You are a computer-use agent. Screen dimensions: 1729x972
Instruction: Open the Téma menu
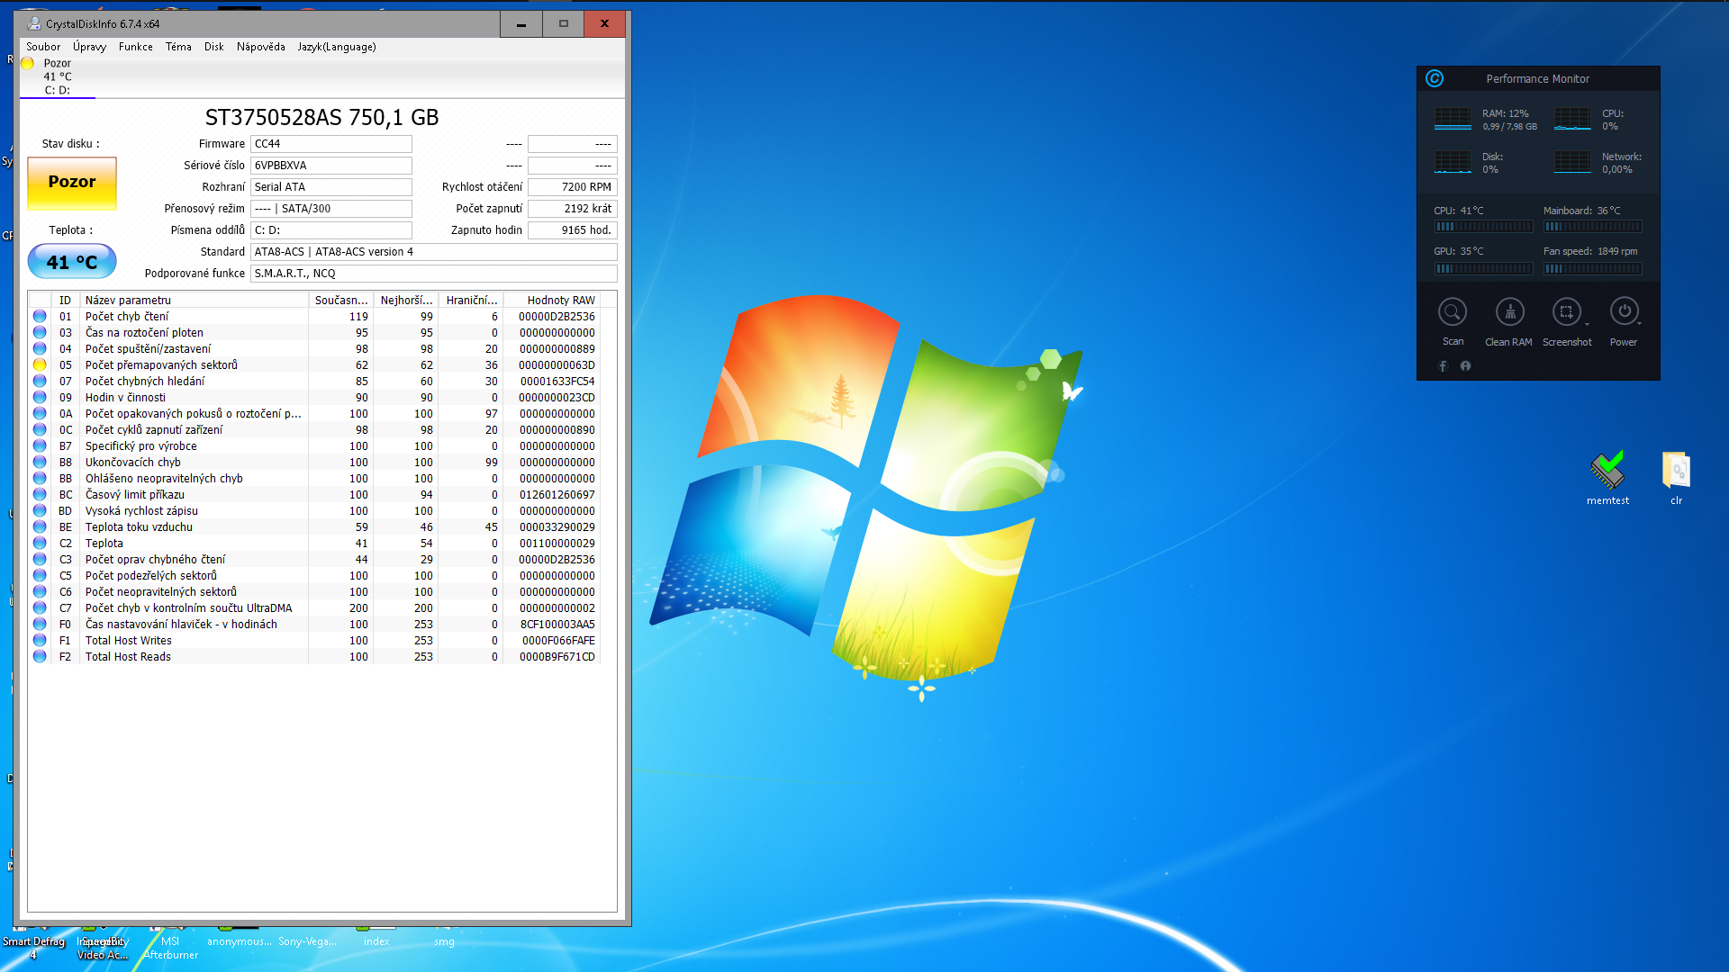178,47
